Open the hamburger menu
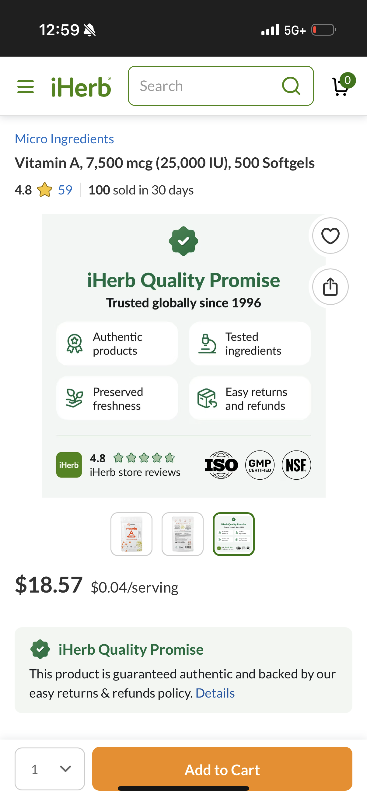367x798 pixels. [25, 86]
